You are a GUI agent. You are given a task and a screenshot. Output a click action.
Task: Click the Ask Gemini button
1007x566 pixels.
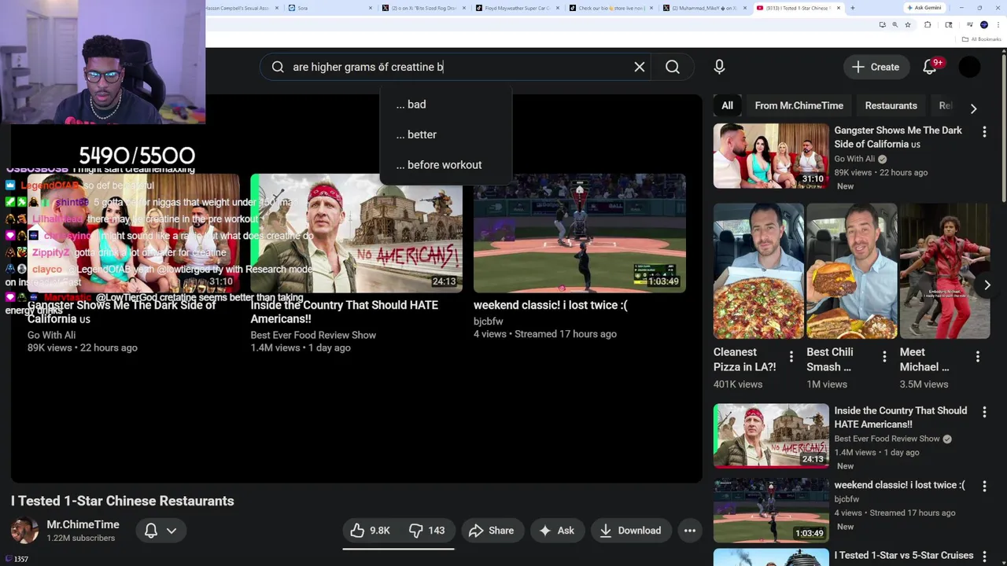pos(925,8)
